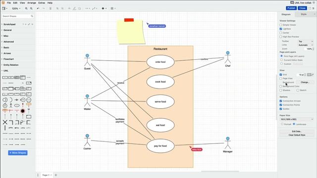Open the Extras menu

[42, 3]
